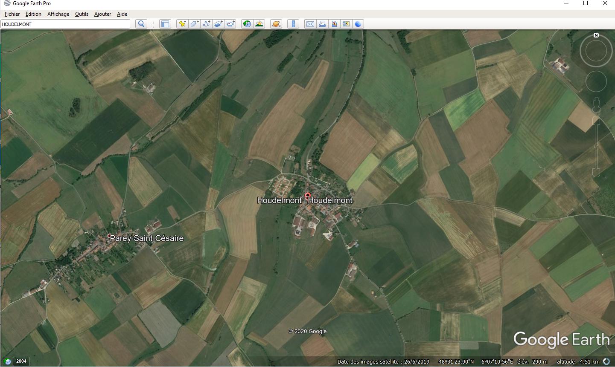The width and height of the screenshot is (615, 367).
Task: Click the streaming progress indicator icon
Action: (x=606, y=361)
